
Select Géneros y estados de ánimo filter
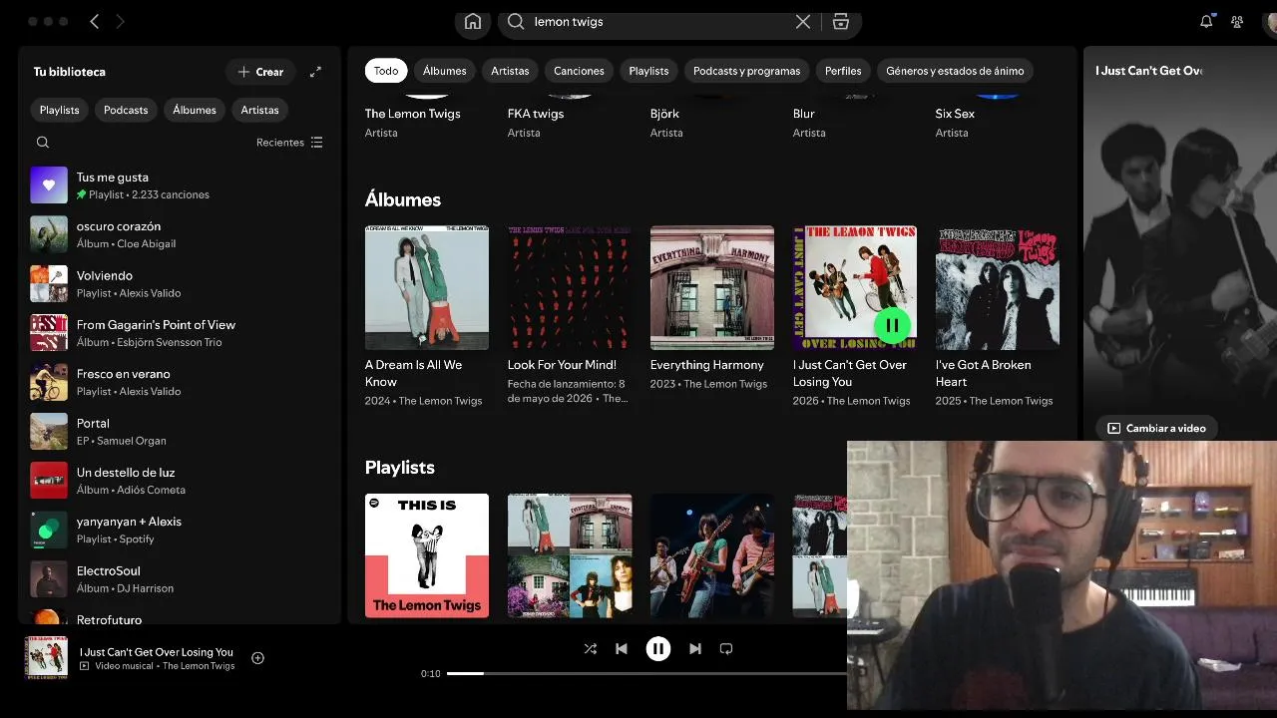955,71
